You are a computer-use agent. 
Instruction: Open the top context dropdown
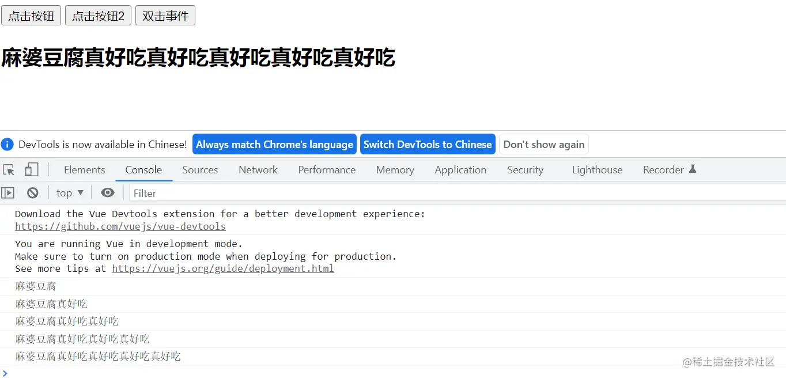(70, 193)
